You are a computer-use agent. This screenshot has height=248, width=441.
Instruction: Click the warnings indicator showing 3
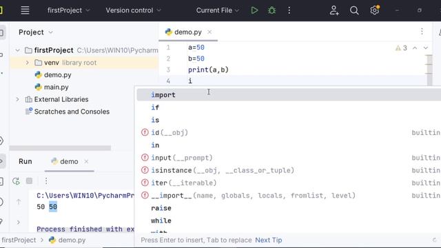tap(401, 48)
